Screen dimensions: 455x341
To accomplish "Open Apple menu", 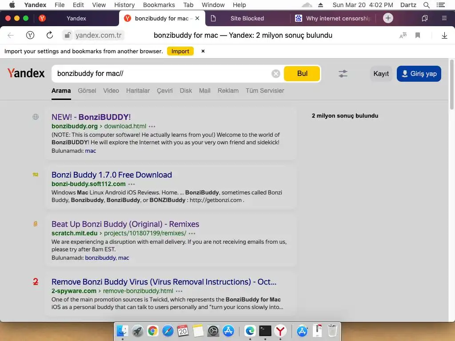I will point(12,4).
